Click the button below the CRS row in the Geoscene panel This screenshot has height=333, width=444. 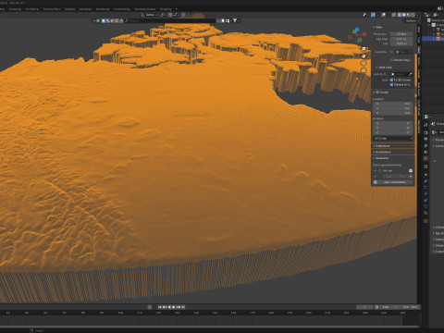394,182
